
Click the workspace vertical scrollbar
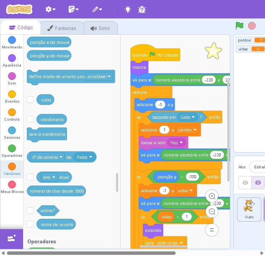[x=228, y=130]
